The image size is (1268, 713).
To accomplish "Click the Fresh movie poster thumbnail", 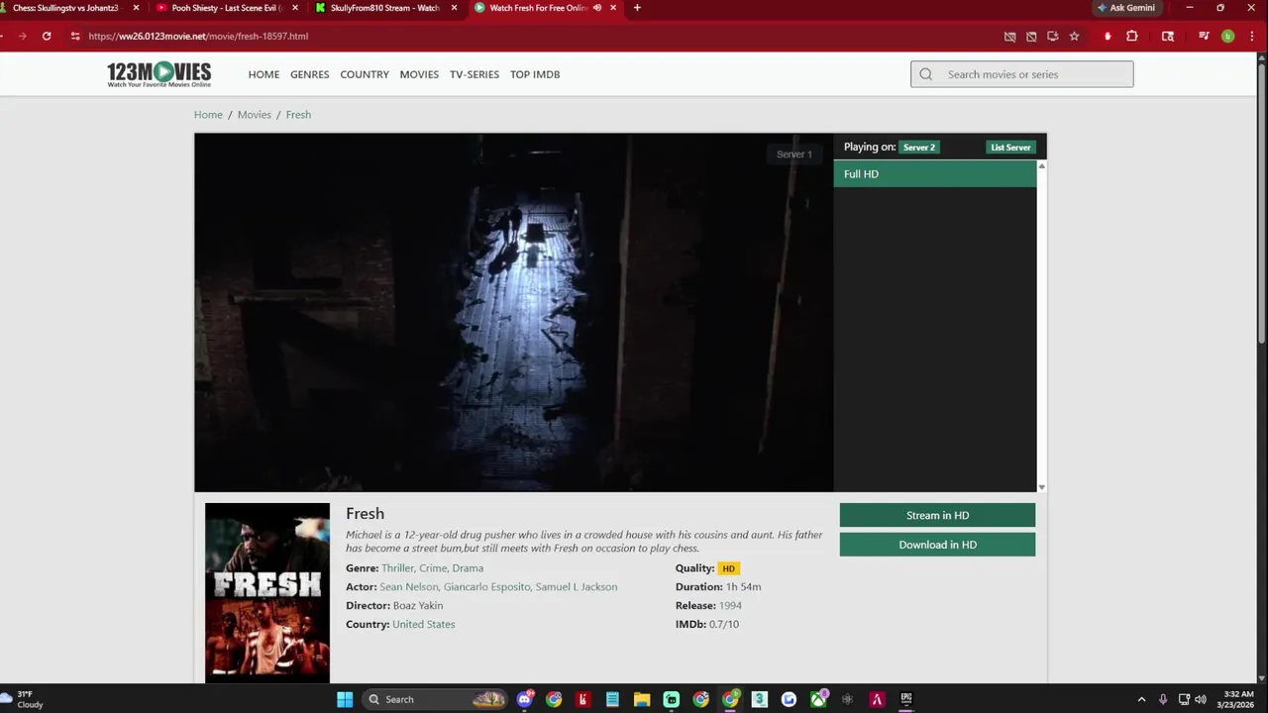I will [x=267, y=592].
